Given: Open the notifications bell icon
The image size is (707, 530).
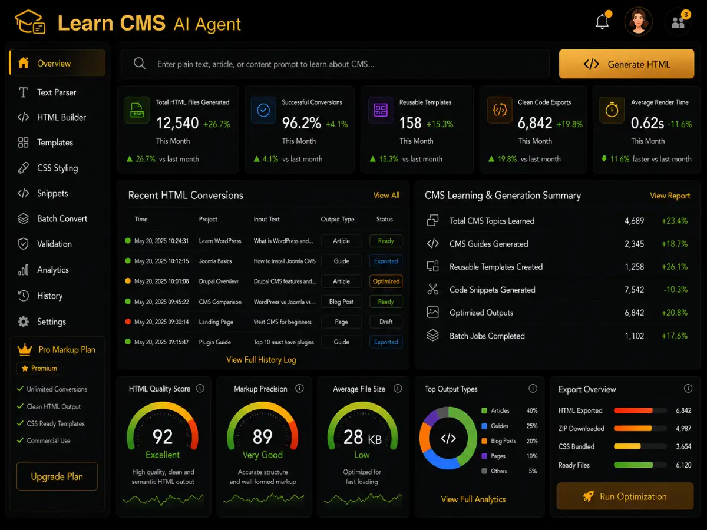Looking at the screenshot, I should pos(602,22).
